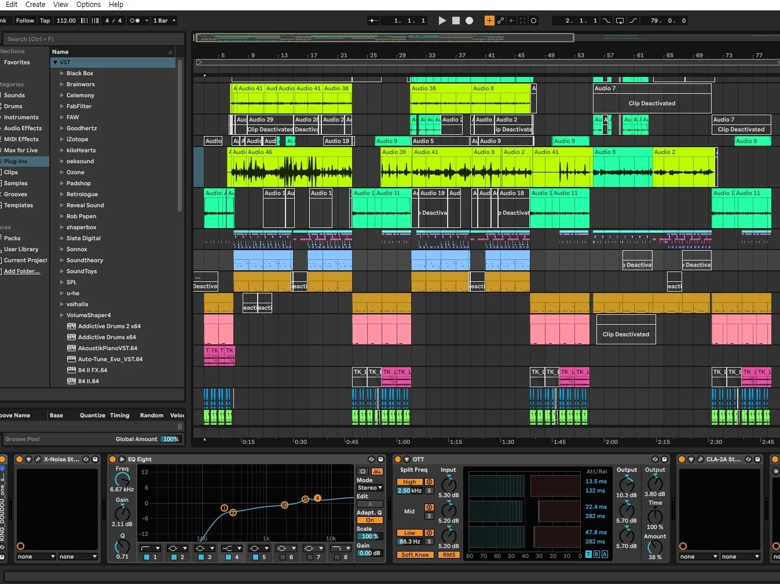780x584 pixels.
Task: Open the Options menu
Action: [89, 5]
